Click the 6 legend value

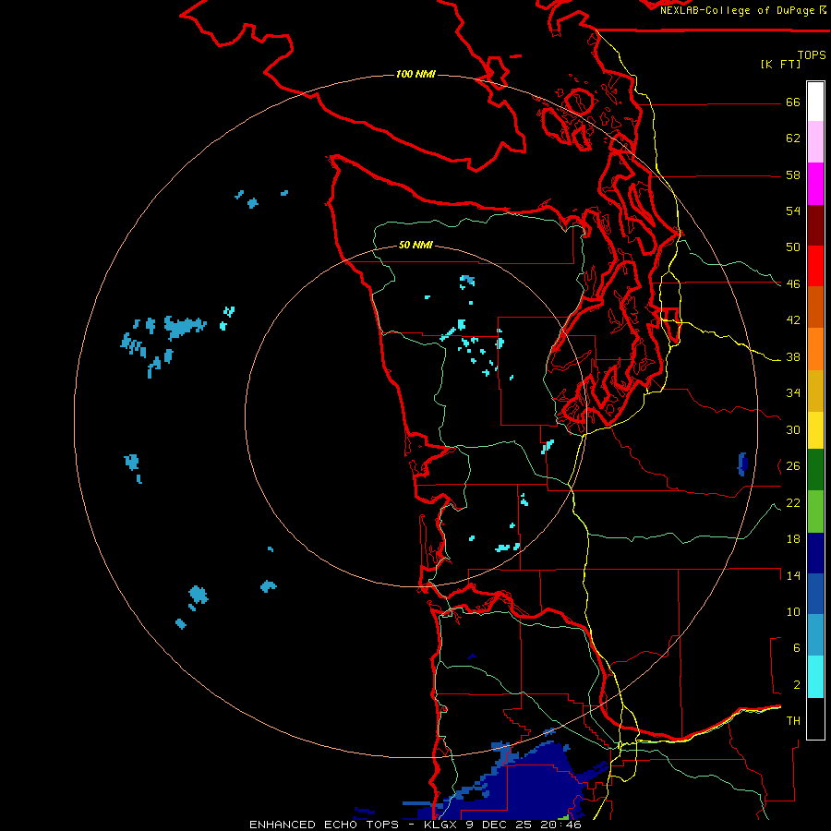click(797, 648)
